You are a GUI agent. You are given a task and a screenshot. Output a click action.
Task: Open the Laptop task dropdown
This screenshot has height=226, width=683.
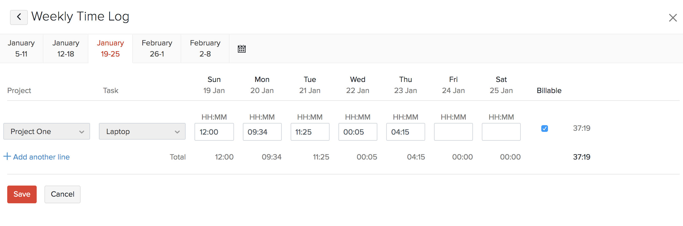click(142, 131)
